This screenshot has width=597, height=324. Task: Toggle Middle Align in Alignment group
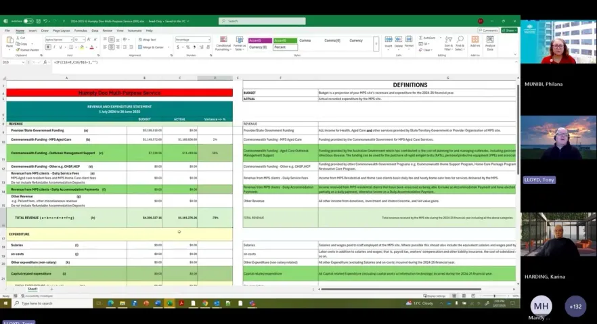[111, 39]
